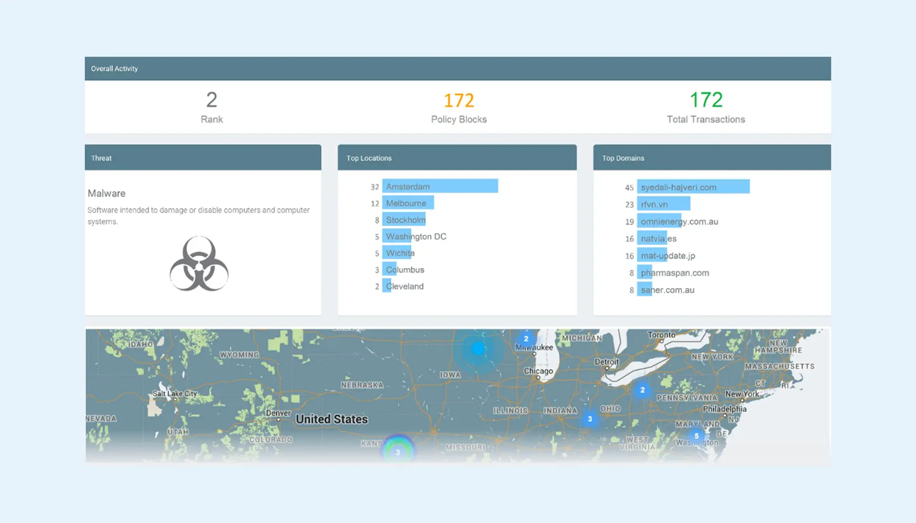This screenshot has height=523, width=916.
Task: Click the Top Domains panel header
Action: click(x=712, y=158)
